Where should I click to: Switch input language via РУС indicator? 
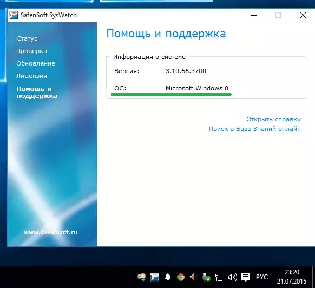click(x=262, y=277)
